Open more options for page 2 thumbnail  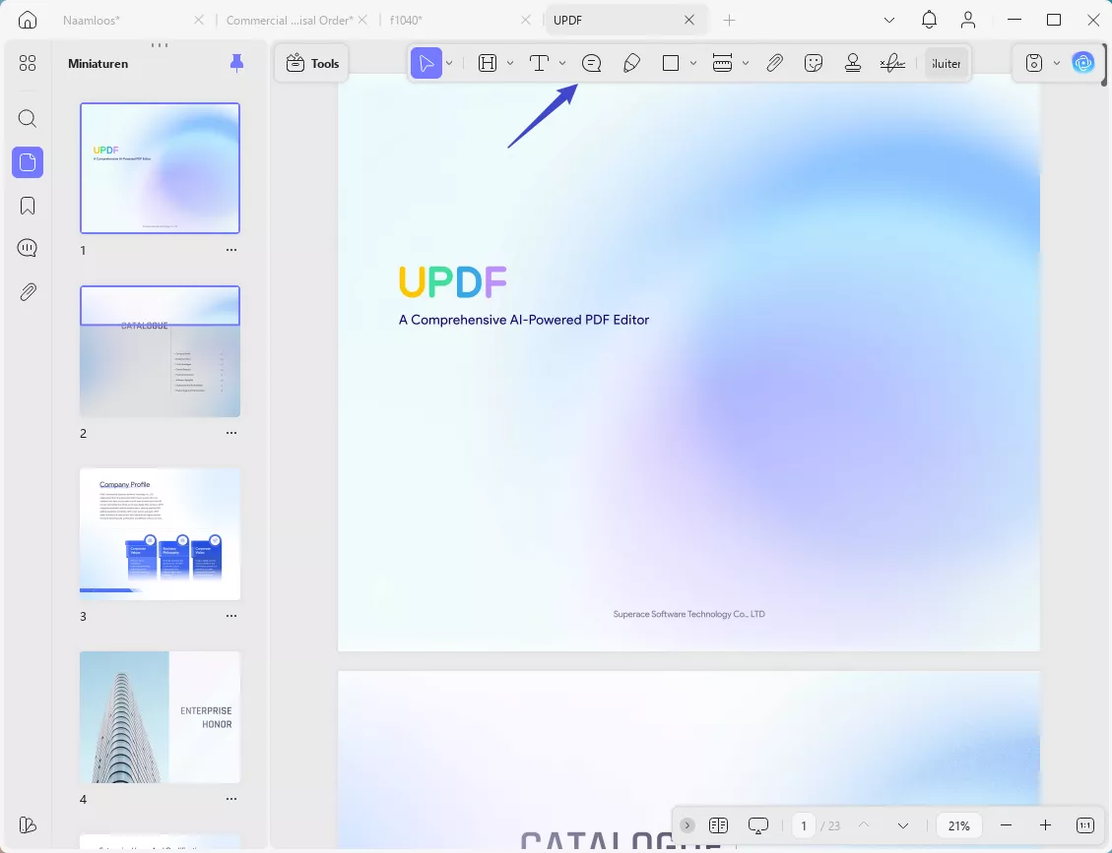(x=231, y=433)
